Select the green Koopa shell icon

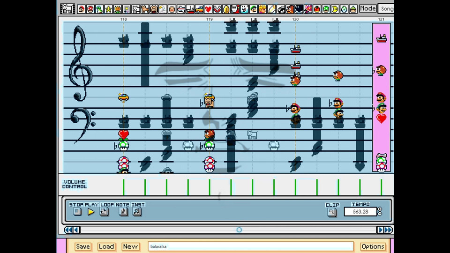coord(353,9)
